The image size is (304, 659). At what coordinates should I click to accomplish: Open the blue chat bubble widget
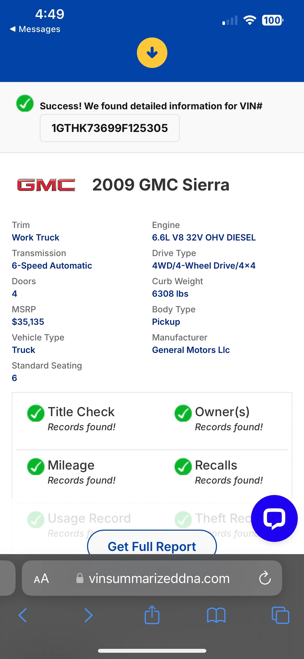[x=274, y=518]
